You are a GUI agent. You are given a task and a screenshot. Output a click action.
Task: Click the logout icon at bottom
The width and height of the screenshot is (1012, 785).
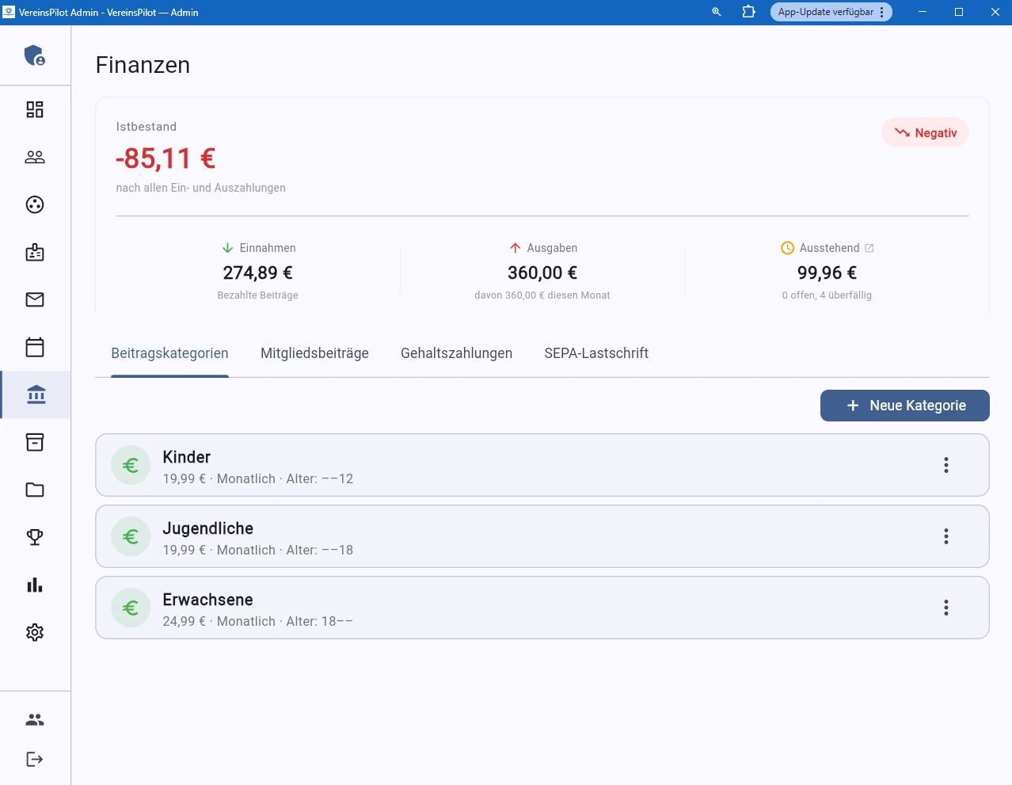coord(34,759)
